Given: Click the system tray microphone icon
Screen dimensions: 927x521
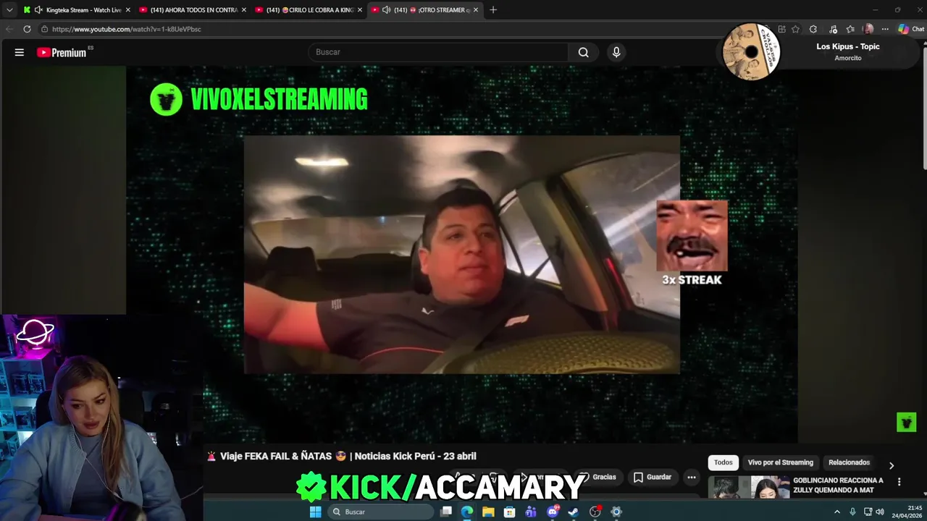Looking at the screenshot, I should coord(852,512).
